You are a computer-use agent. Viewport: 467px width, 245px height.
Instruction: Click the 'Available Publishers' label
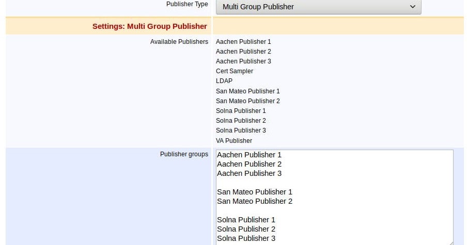pos(179,42)
